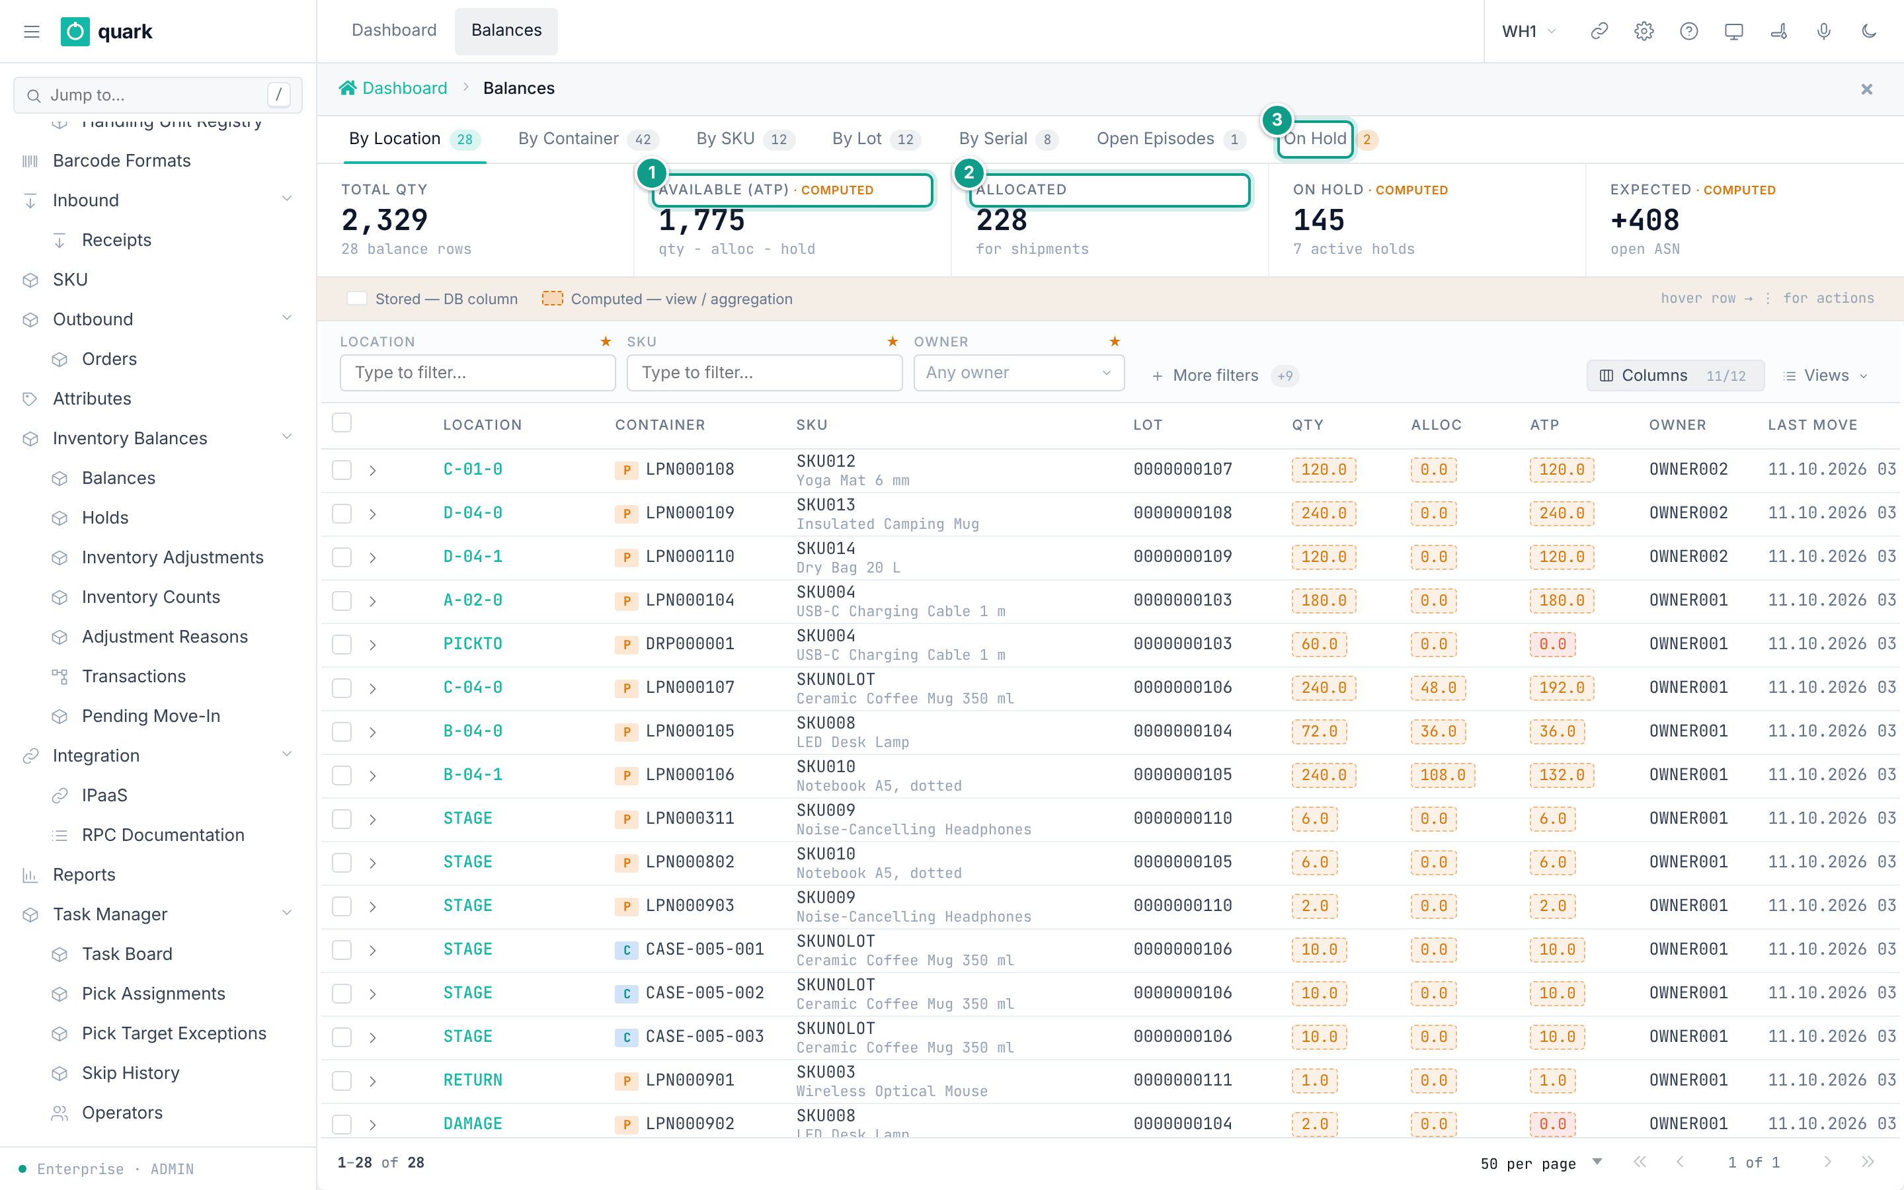1904x1190 pixels.
Task: Click the Dashboard home icon in breadcrumb
Action: (x=347, y=88)
